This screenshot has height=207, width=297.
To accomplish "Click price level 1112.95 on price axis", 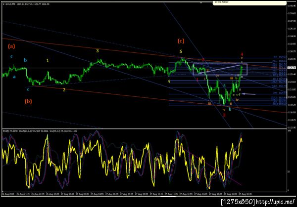I will [292, 127].
